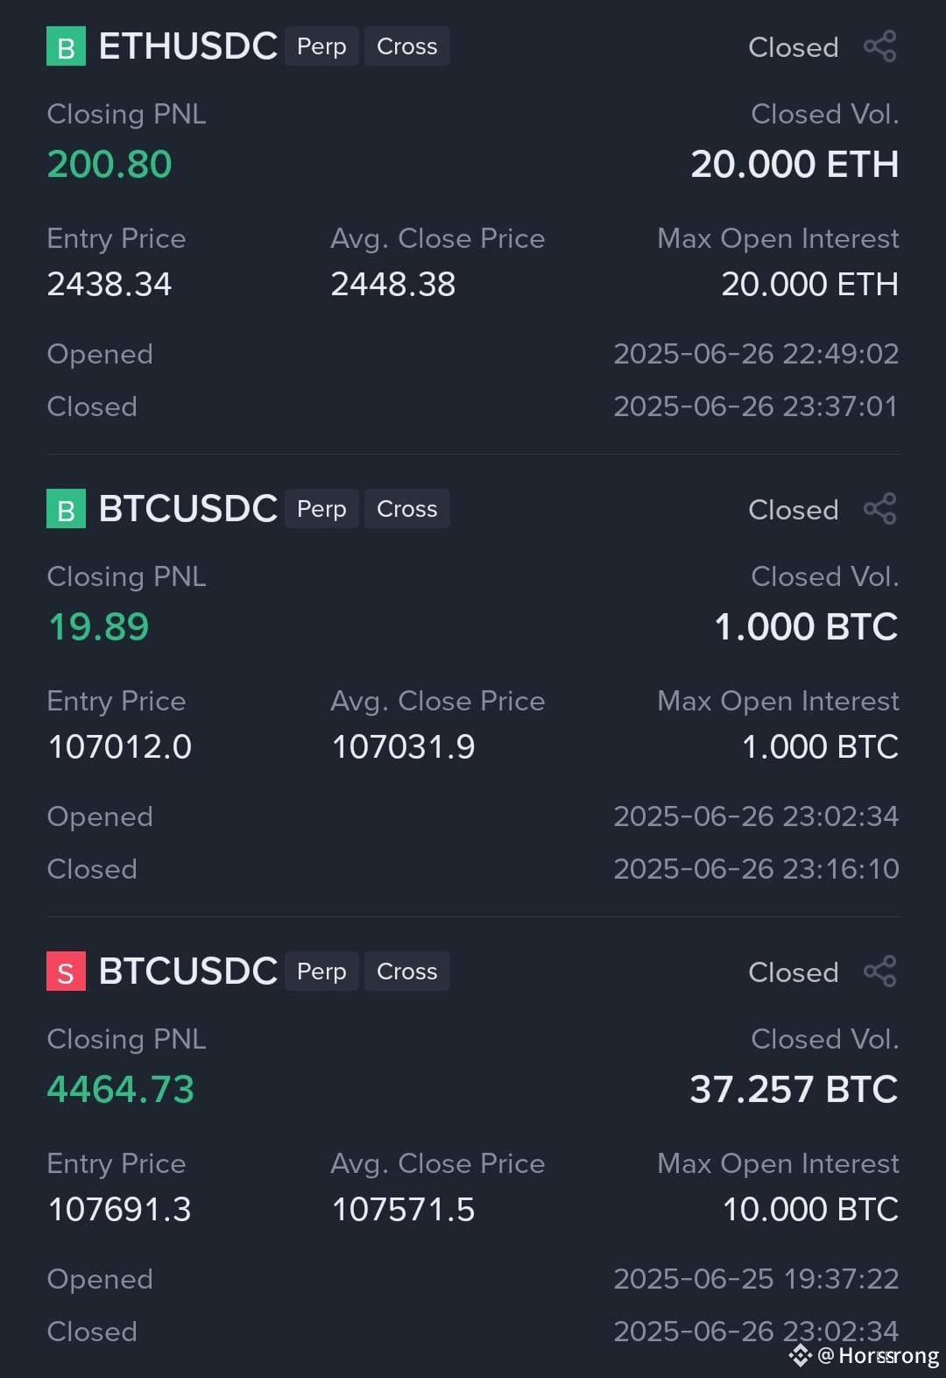Open the ETHUSDC pair title
Viewport: 946px width, 1378px height.
188,46
